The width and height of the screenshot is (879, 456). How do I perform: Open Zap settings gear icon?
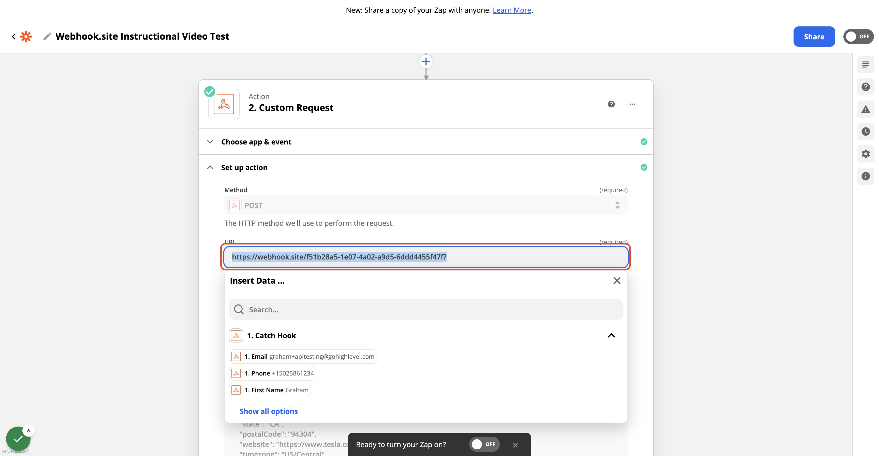point(866,154)
